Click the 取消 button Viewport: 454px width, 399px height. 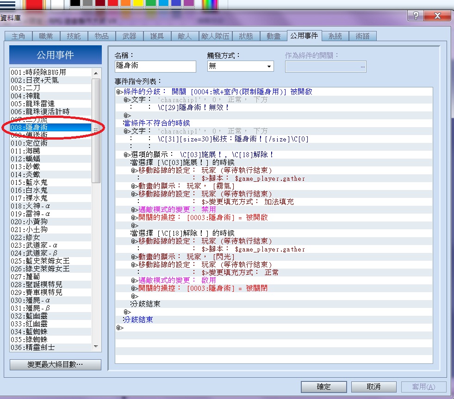pyautogui.click(x=373, y=387)
